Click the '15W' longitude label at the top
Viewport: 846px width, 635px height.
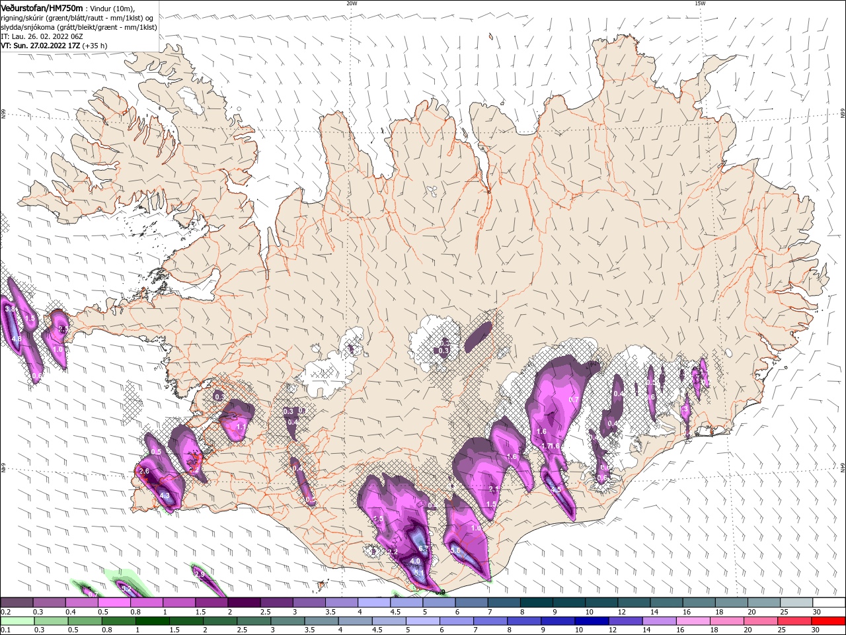(700, 3)
